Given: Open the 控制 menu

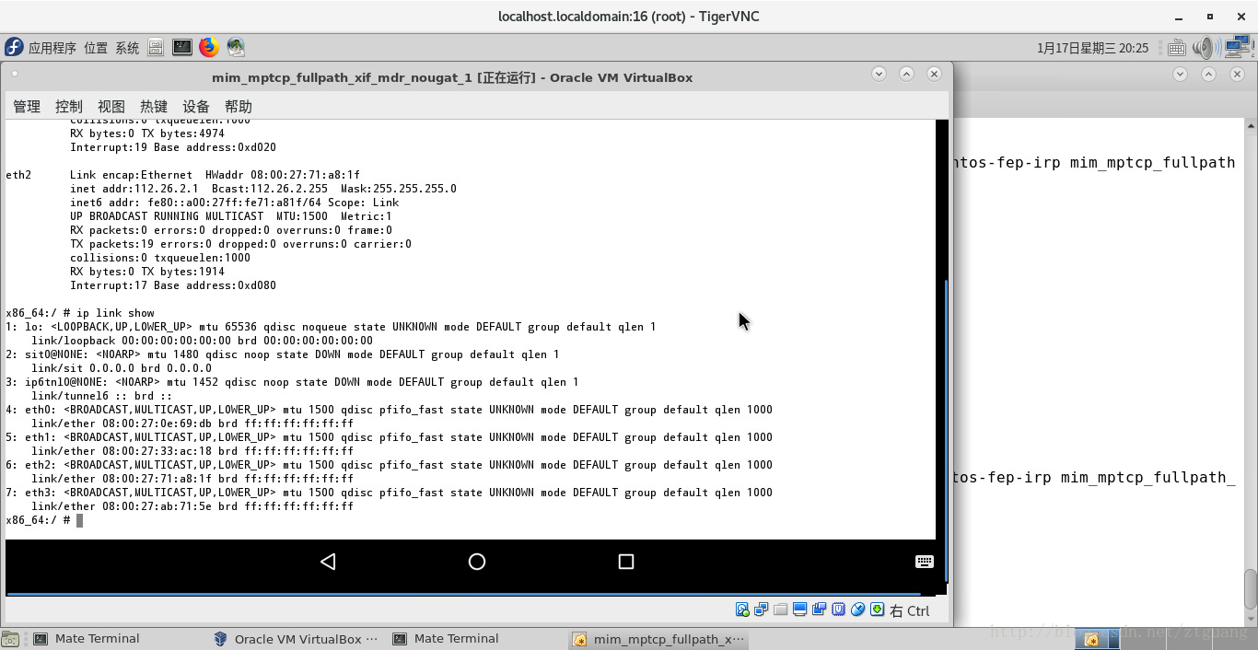Looking at the screenshot, I should (x=69, y=107).
